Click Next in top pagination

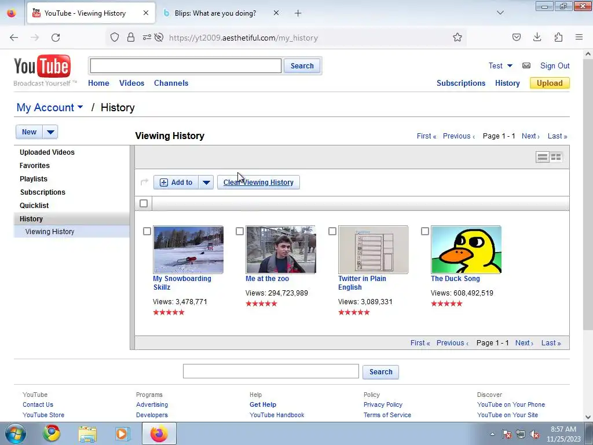(x=530, y=136)
